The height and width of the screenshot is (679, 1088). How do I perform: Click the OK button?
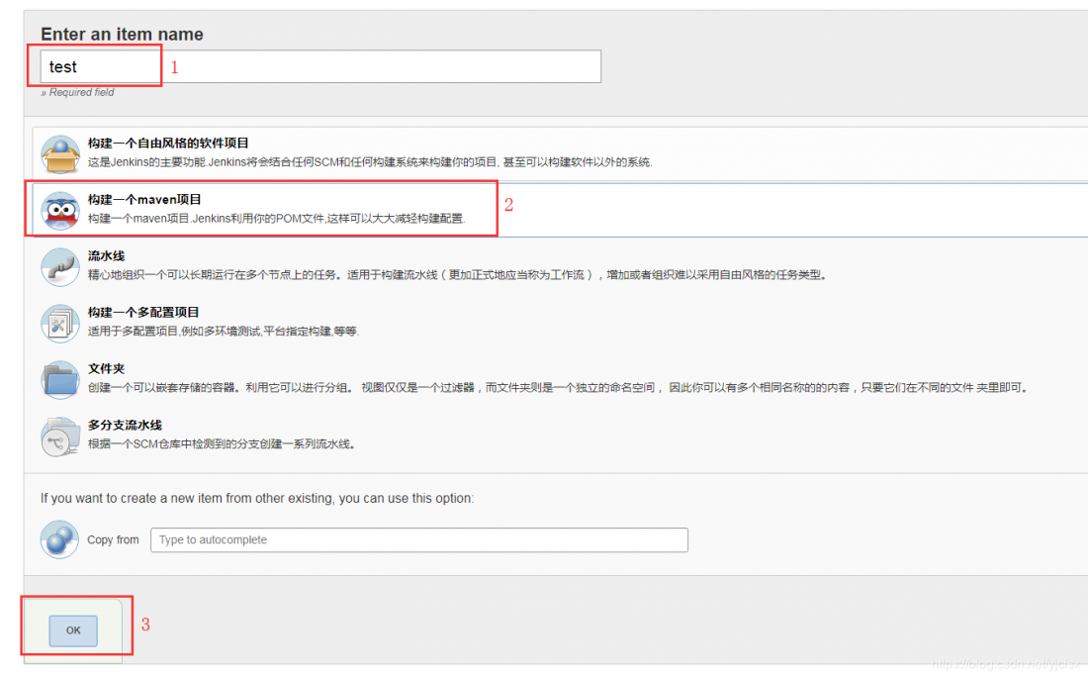[x=73, y=630]
